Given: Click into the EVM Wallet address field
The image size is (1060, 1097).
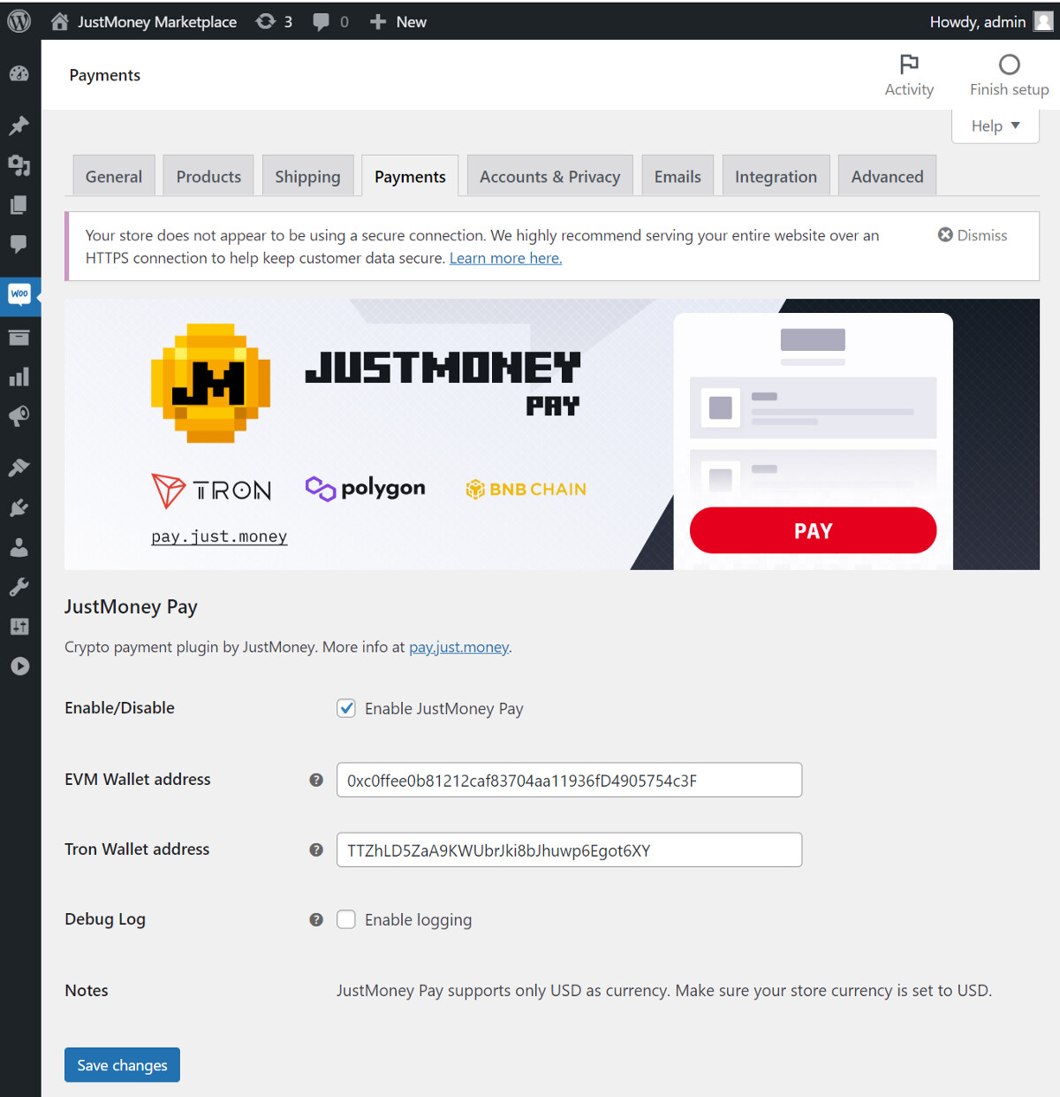Looking at the screenshot, I should tap(569, 780).
